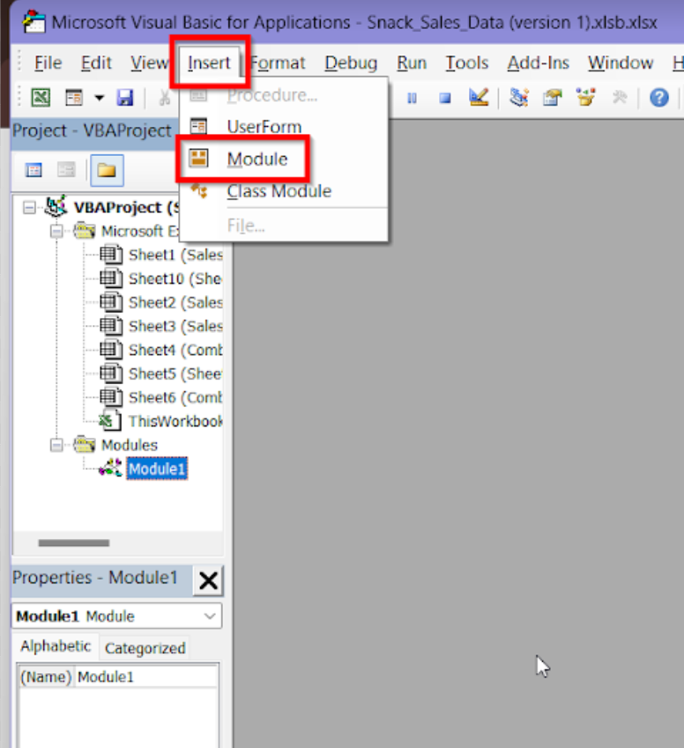This screenshot has width=684, height=748.
Task: Click the View Code icon in Project pane
Action: (33, 170)
